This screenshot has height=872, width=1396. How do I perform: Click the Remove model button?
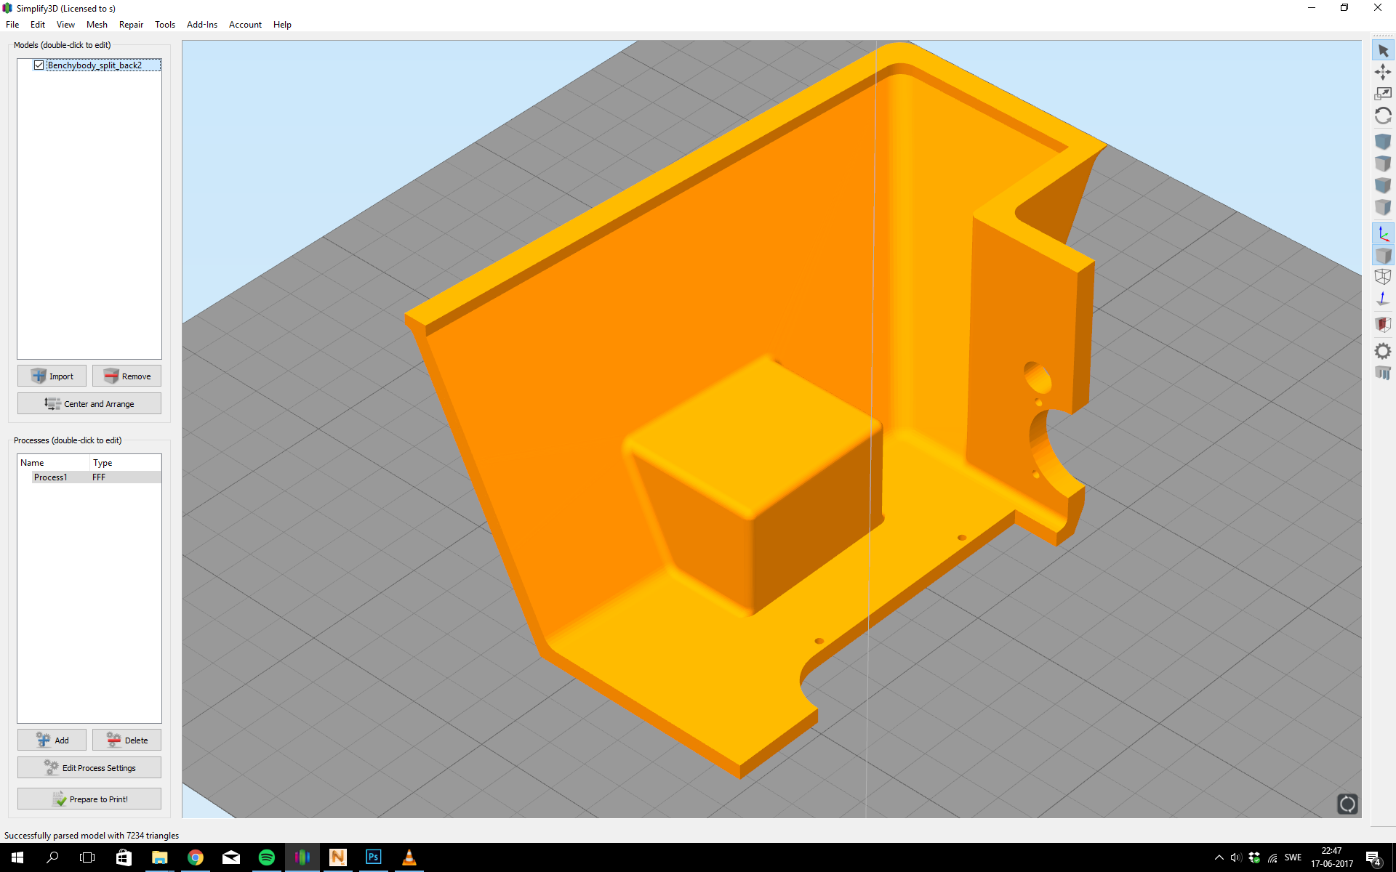[x=127, y=376]
